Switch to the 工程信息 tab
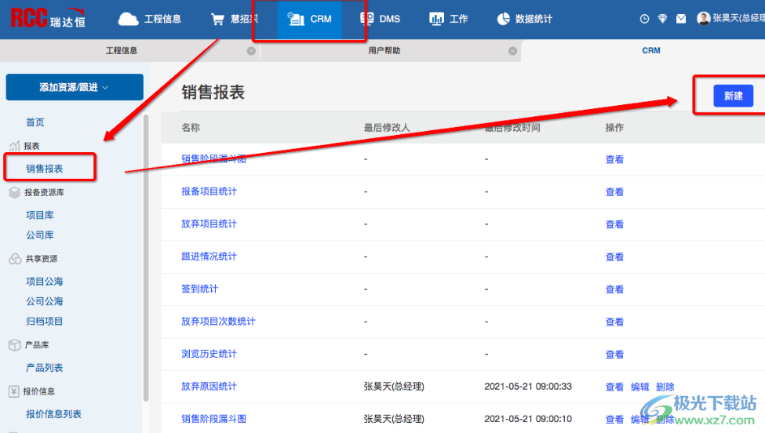This screenshot has width=765, height=433. pyautogui.click(x=122, y=51)
